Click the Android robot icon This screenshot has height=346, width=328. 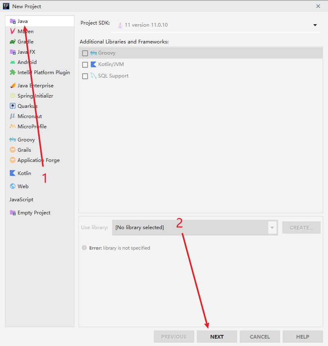13,62
